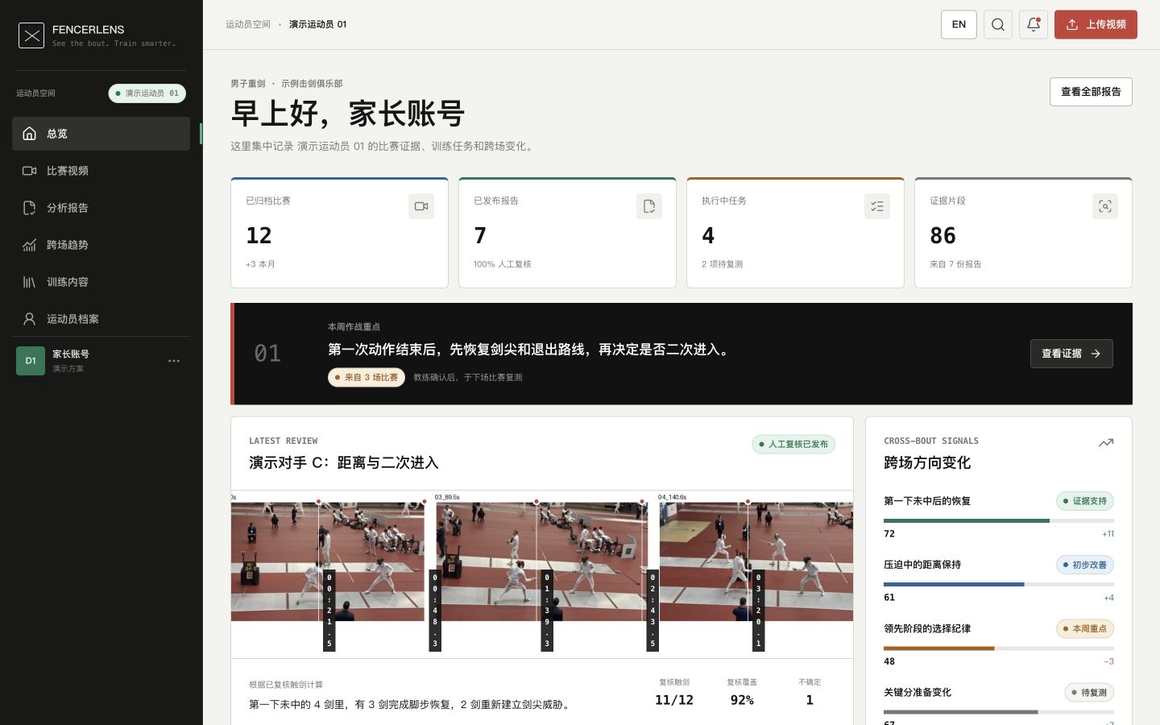
Task: Click the scan icon on 证据片段 card
Action: tap(1105, 206)
